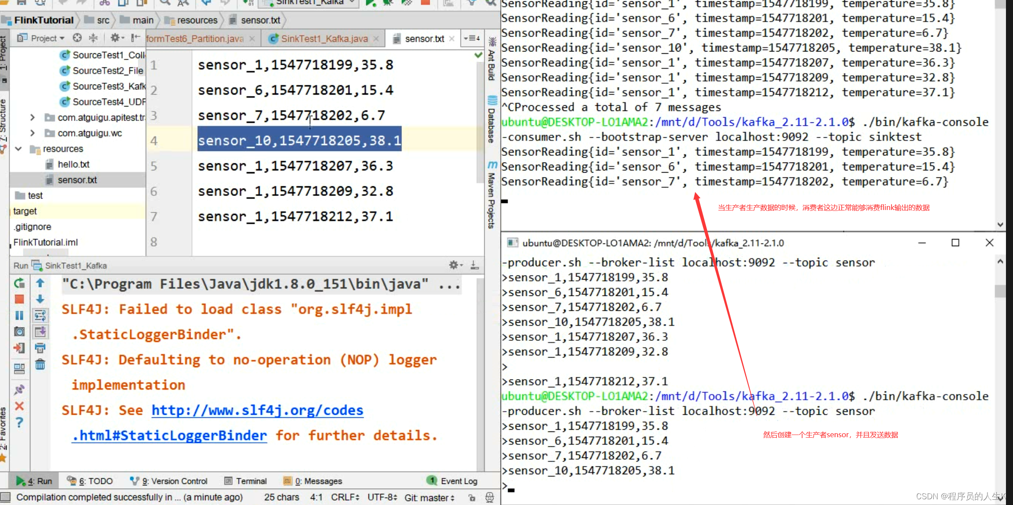1013x505 pixels.
Task: Rerun the SinkTest1_Kafka program
Action: [x=19, y=283]
